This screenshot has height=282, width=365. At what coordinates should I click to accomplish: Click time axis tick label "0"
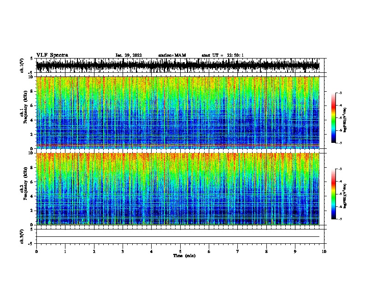click(36, 252)
